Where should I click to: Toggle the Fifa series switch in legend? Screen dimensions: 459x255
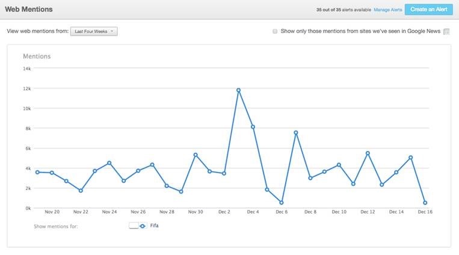[138, 226]
